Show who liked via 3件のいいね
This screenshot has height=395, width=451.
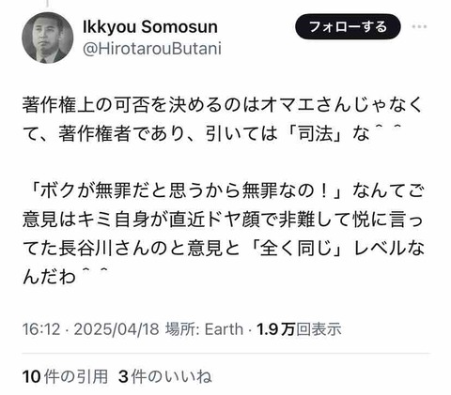pyautogui.click(x=165, y=376)
